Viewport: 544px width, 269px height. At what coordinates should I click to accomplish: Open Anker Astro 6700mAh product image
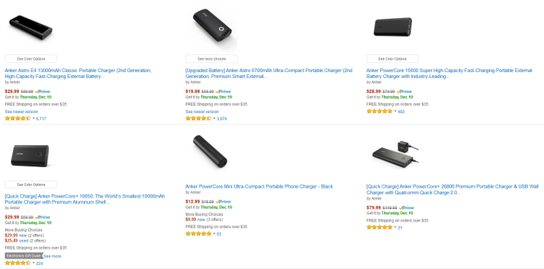coord(213,26)
